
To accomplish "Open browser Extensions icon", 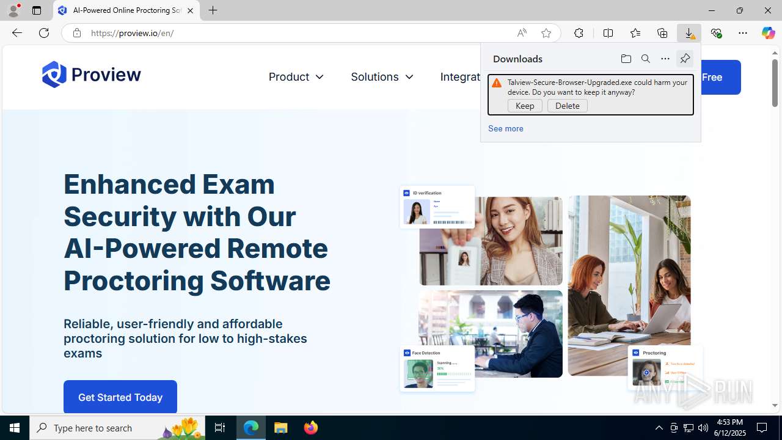I will click(x=579, y=33).
